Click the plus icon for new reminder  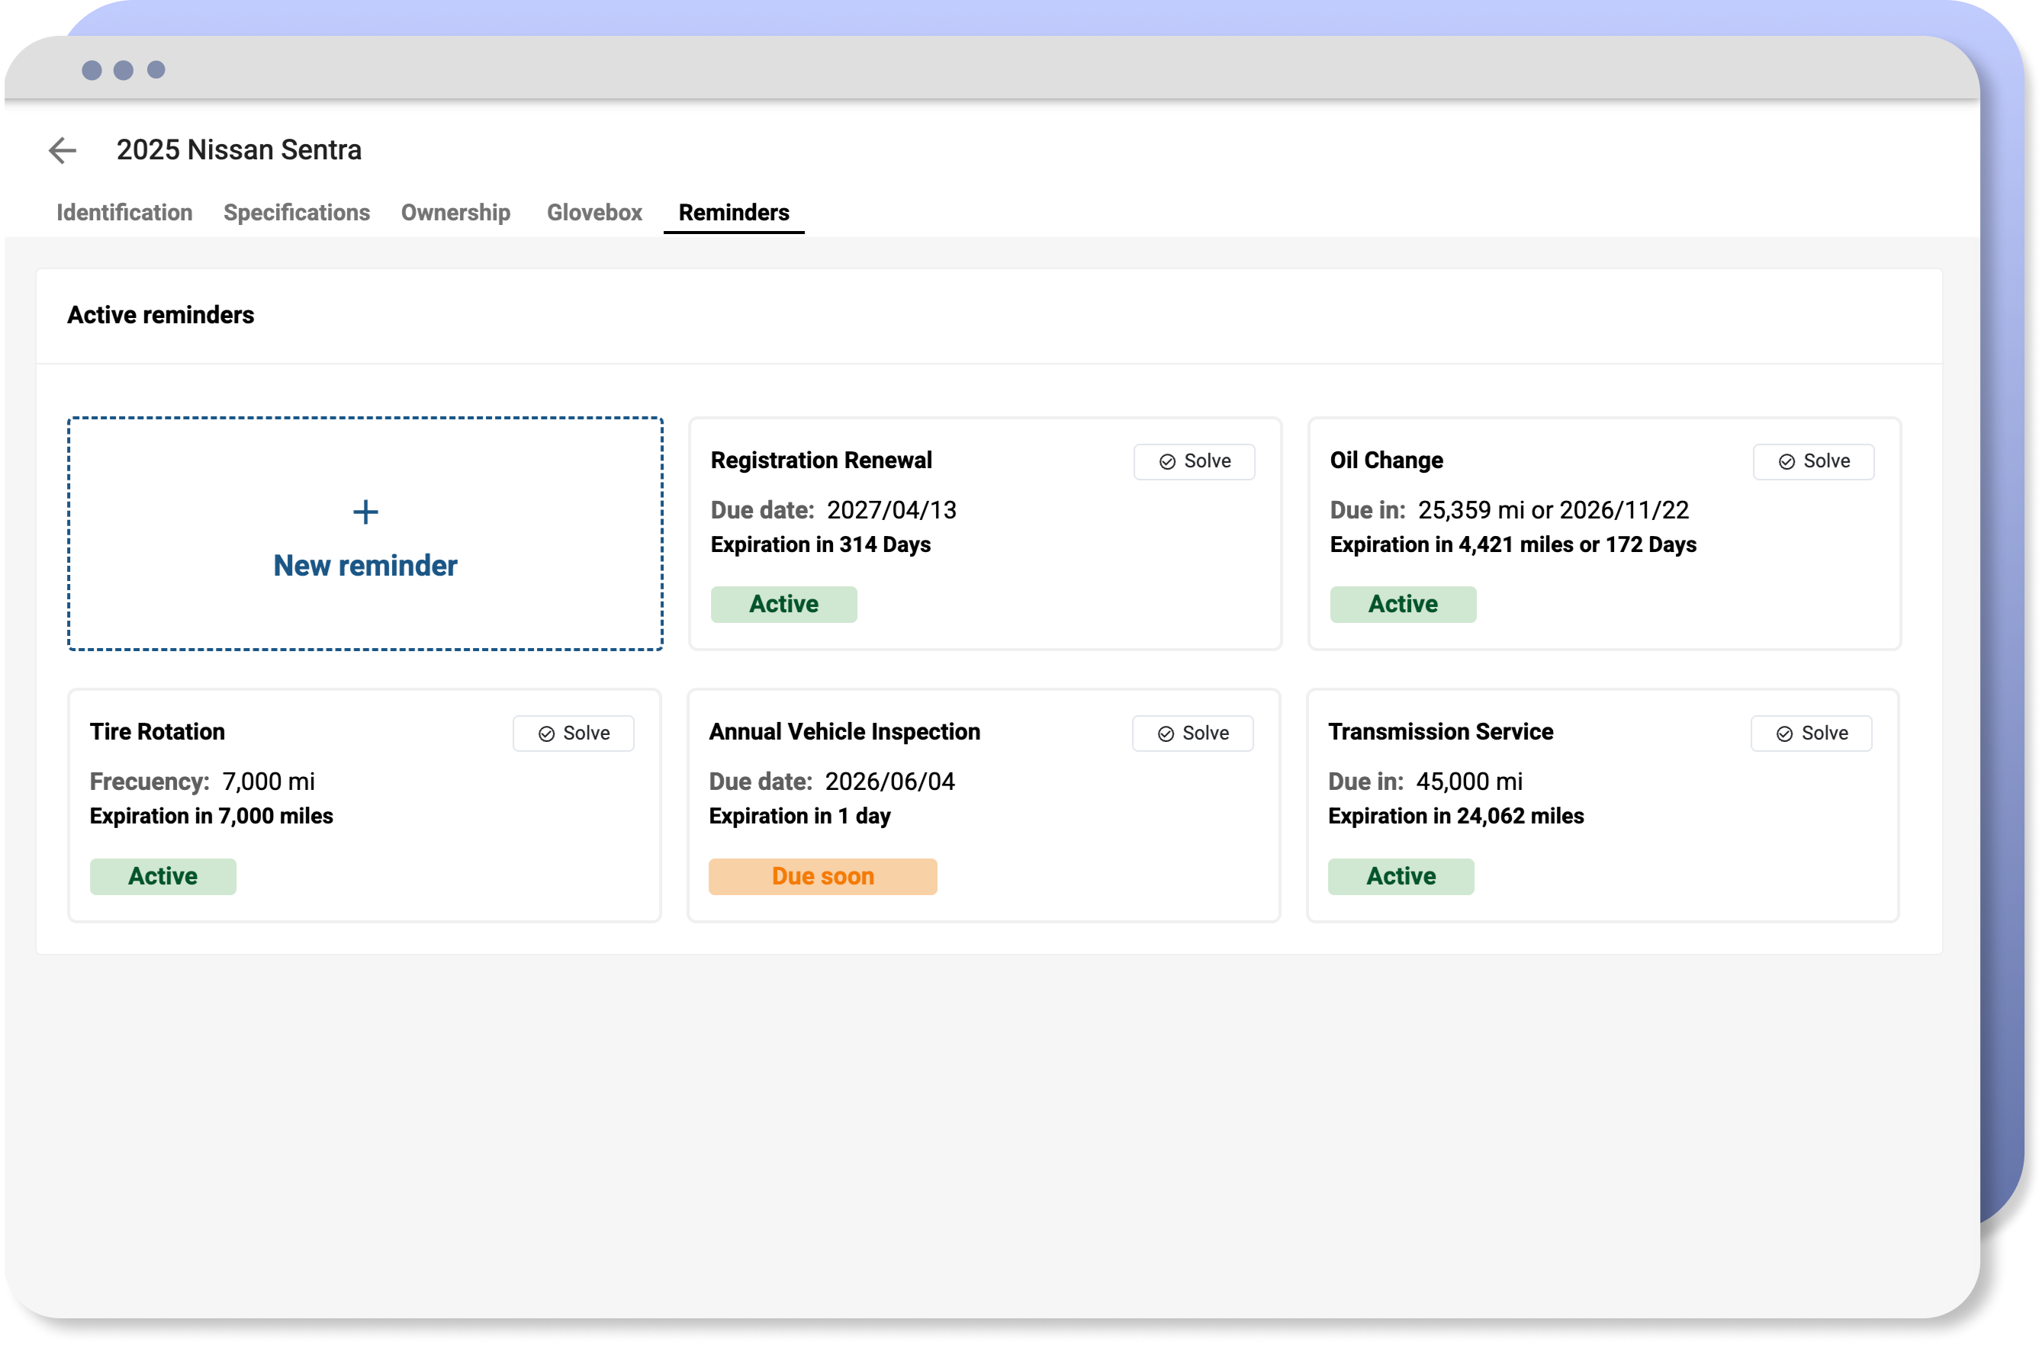coord(365,512)
